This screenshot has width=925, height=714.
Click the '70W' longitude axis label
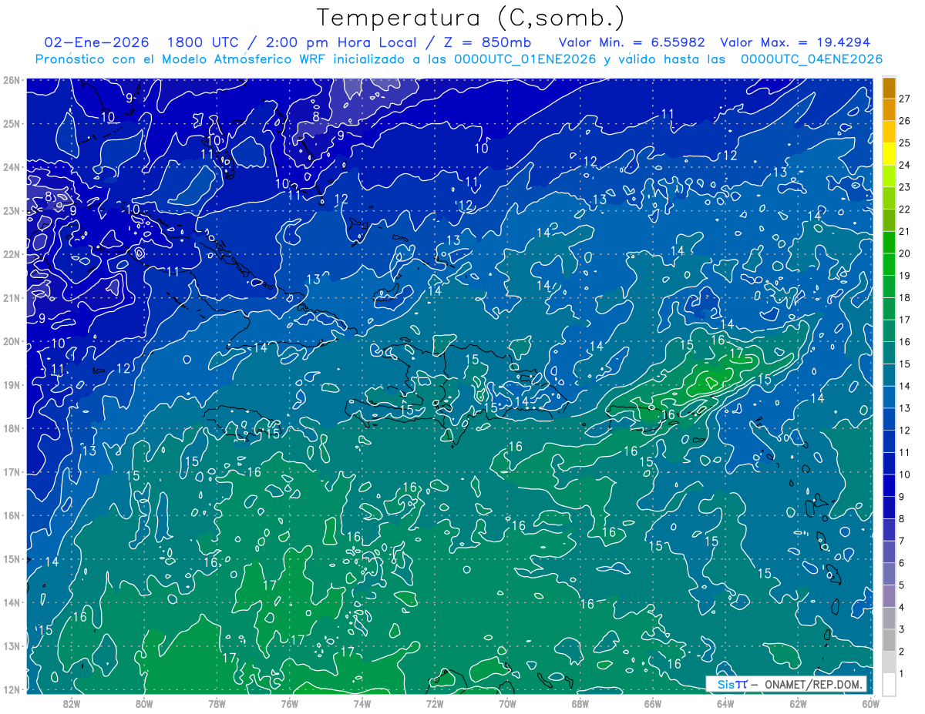507,702
